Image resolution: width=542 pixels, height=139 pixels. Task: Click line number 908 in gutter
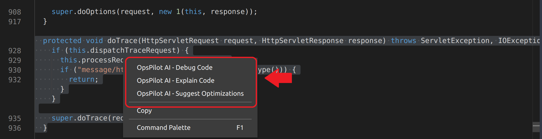click(x=15, y=12)
